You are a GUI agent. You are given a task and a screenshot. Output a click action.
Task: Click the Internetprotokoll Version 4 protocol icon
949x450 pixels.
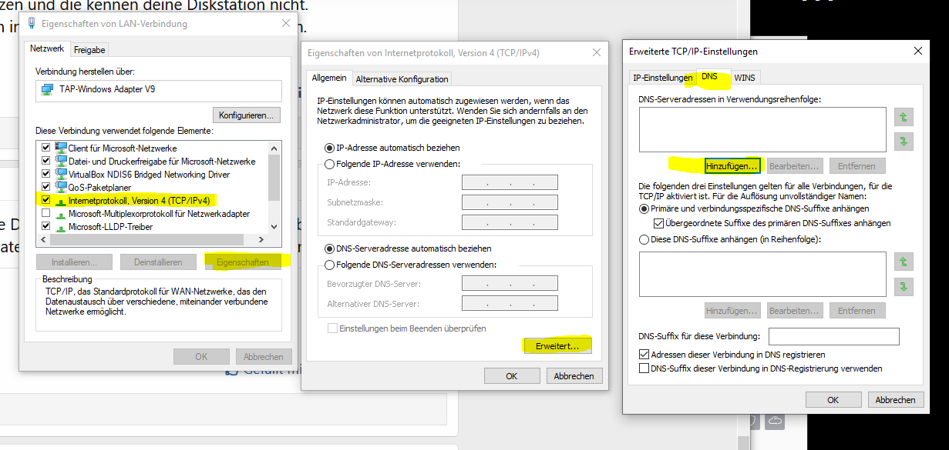click(62, 200)
